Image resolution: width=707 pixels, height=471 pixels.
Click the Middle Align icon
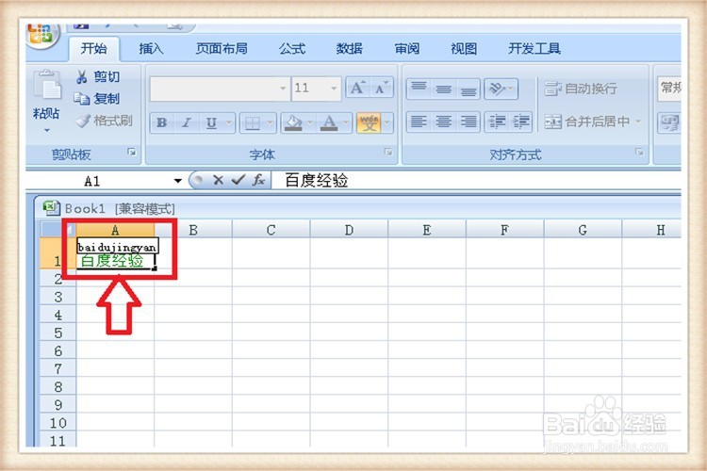444,89
